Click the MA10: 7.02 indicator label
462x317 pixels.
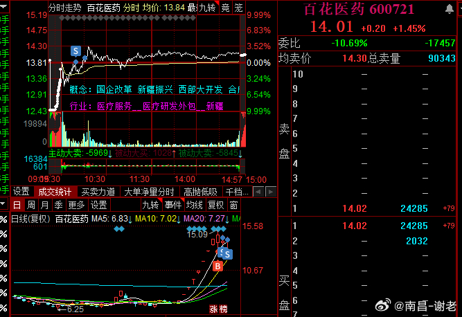158,219
